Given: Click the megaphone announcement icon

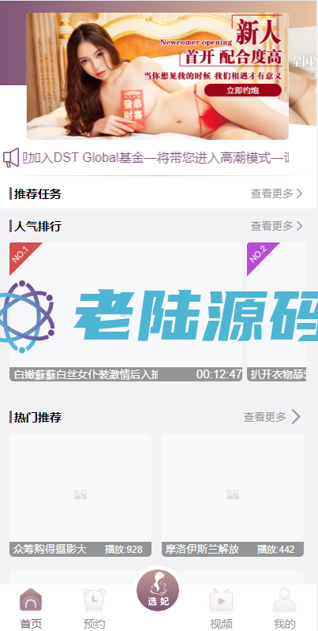Looking at the screenshot, I should (11, 158).
